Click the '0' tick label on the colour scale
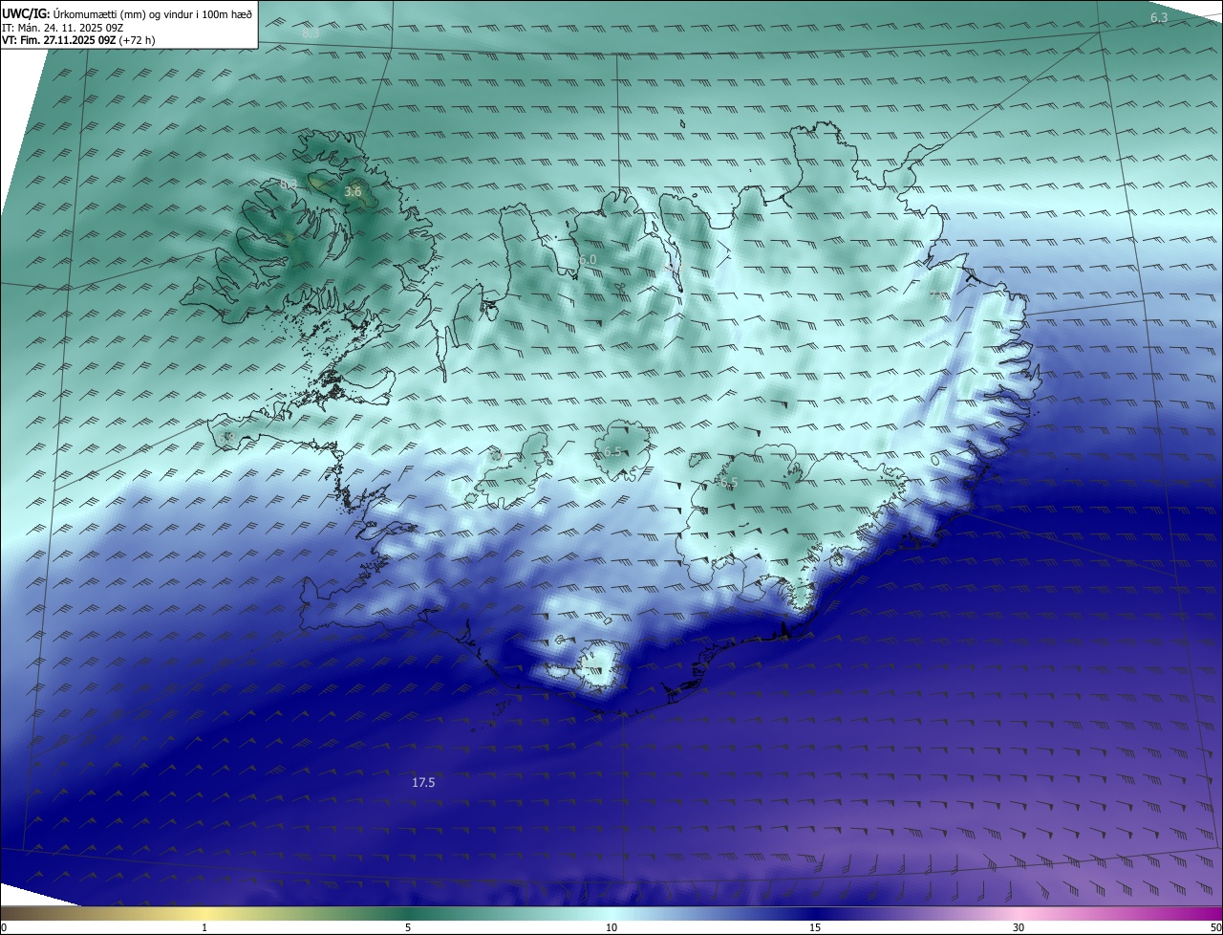 (x=4, y=927)
